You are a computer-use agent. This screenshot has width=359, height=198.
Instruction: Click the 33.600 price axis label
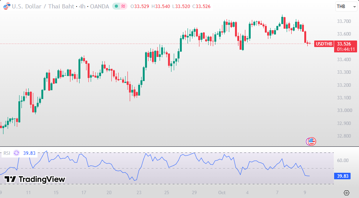click(344, 34)
